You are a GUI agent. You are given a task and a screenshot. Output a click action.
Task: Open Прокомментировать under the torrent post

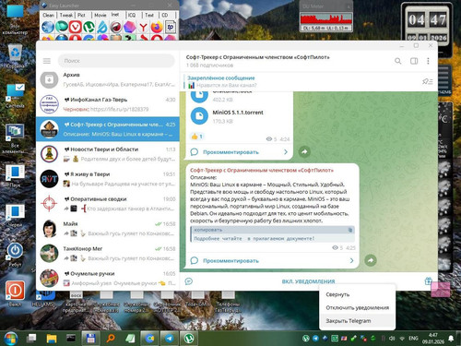[x=230, y=152]
